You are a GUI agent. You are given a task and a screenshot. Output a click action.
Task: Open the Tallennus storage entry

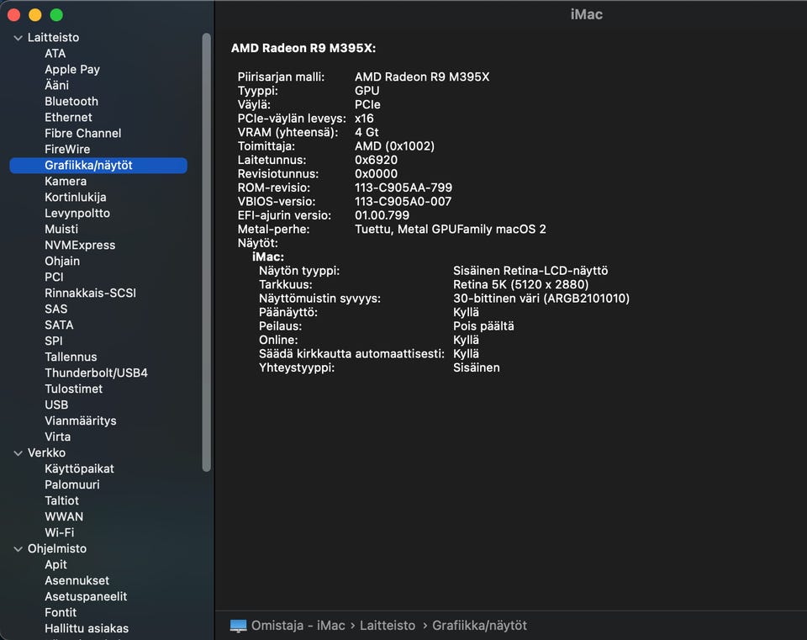(71, 357)
